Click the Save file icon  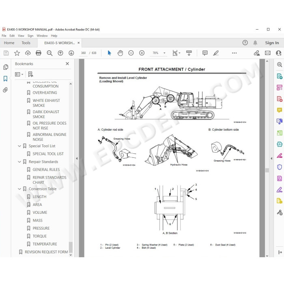click(6, 53)
